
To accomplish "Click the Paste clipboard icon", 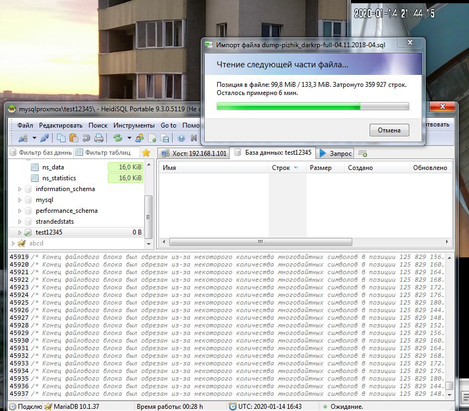I will [x=74, y=138].
